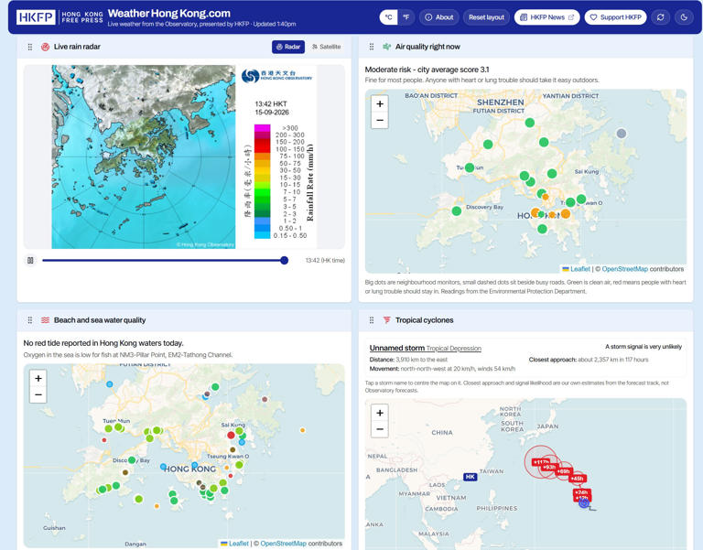This screenshot has width=703, height=550.
Task: Select the Radar view tab
Action: [288, 47]
